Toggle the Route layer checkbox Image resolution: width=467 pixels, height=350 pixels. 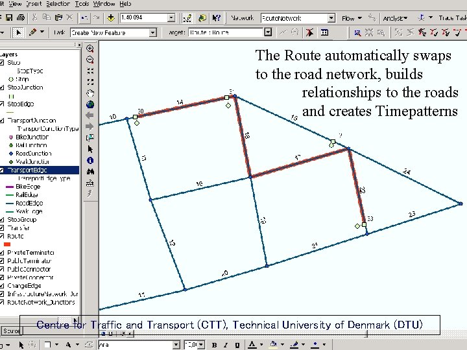click(2, 237)
